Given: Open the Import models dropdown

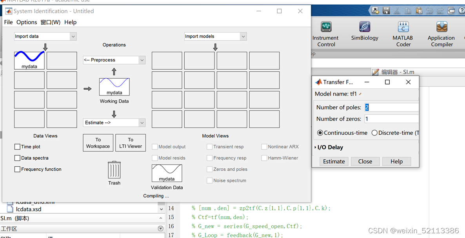Looking at the screenshot, I should tap(215, 36).
